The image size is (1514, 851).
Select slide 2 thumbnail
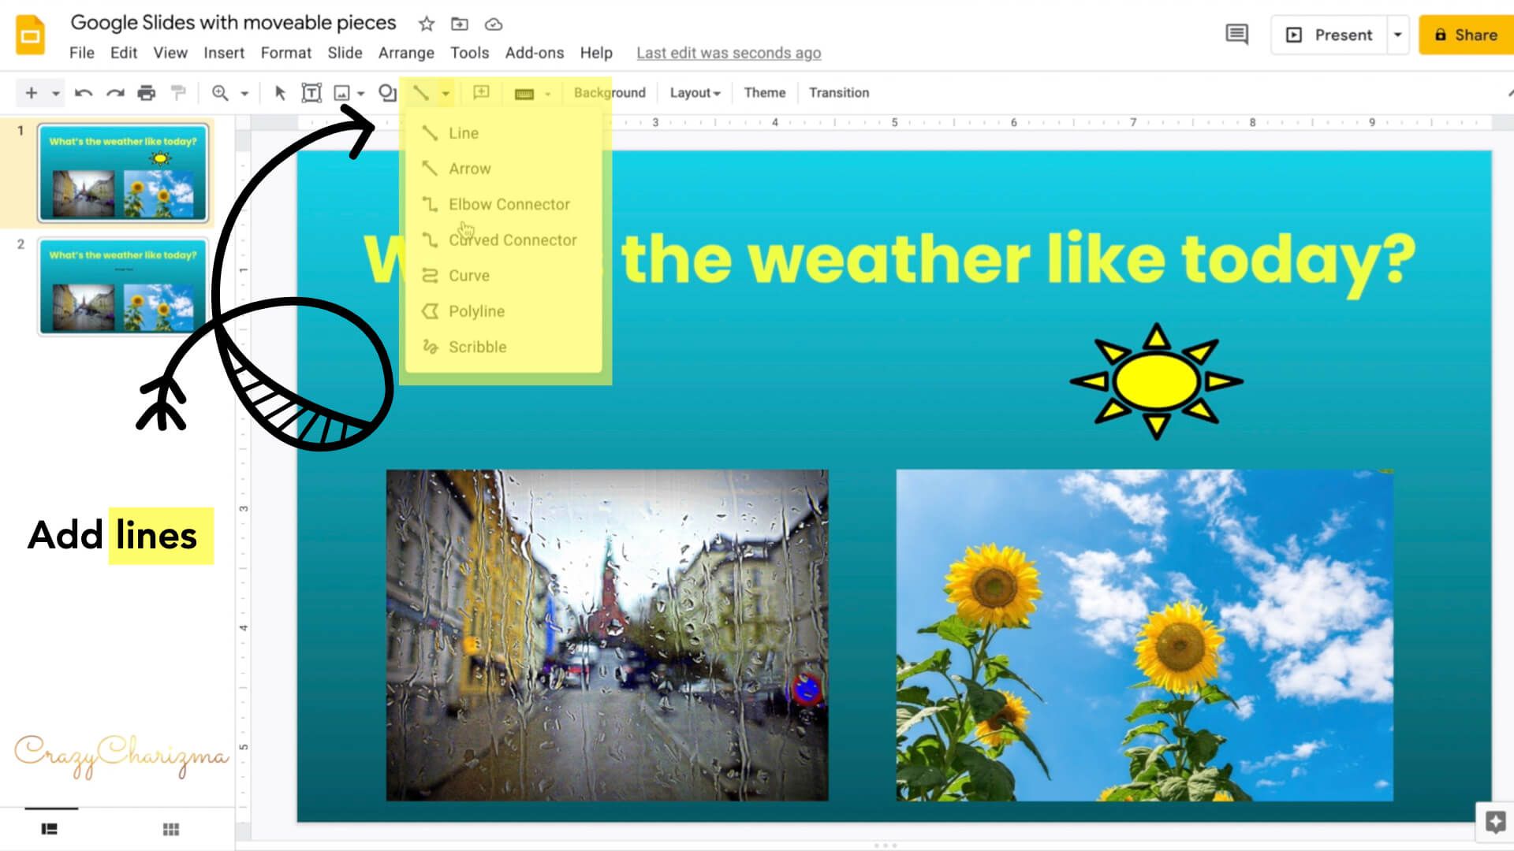(x=123, y=286)
